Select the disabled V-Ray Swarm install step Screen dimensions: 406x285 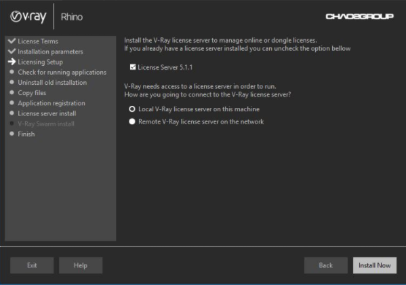tap(46, 123)
